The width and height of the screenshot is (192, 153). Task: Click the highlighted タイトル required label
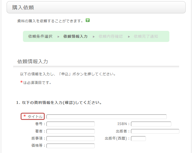(x=33, y=116)
